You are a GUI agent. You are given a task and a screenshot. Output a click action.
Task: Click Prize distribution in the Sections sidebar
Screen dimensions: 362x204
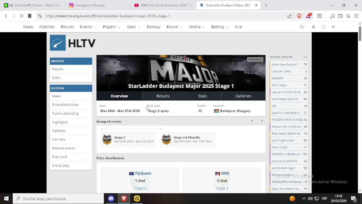[71, 105]
